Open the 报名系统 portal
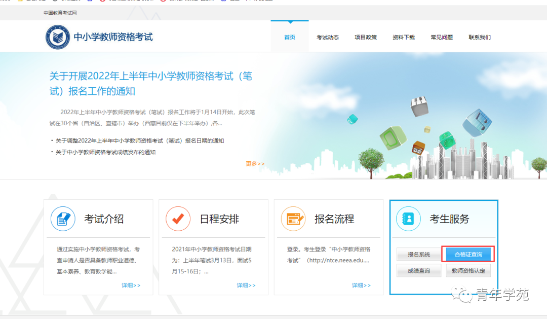 click(419, 254)
